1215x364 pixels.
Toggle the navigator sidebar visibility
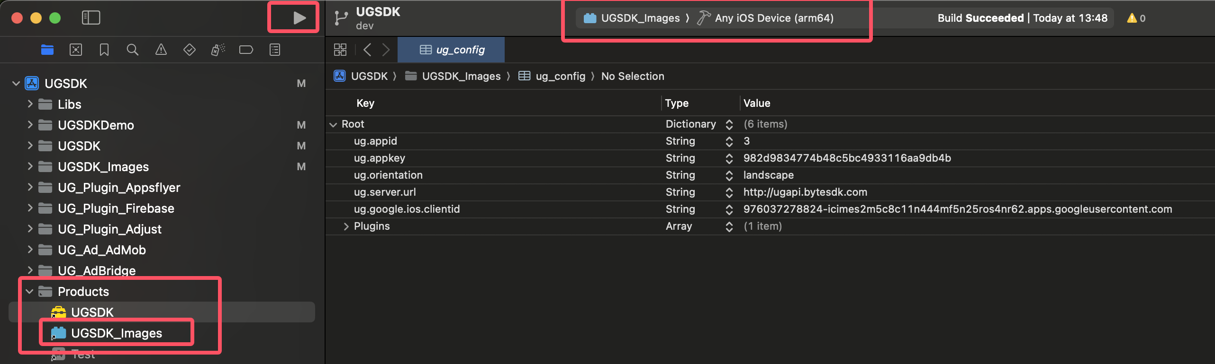(x=91, y=18)
